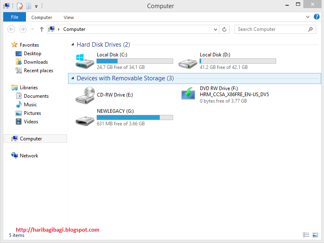
Task: Click "631 MB free of 3.66 GB" text
Action: pyautogui.click(x=121, y=124)
